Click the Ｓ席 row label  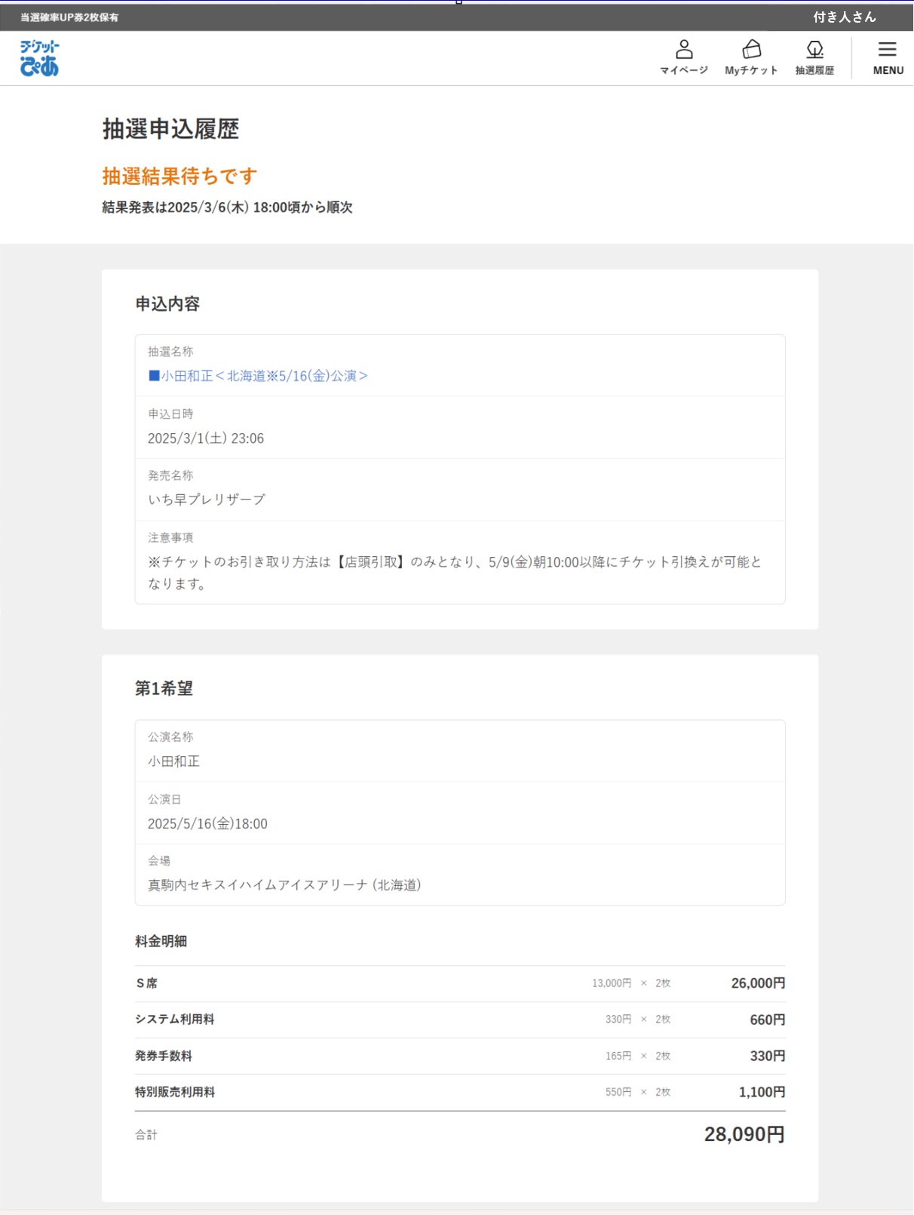tap(146, 983)
